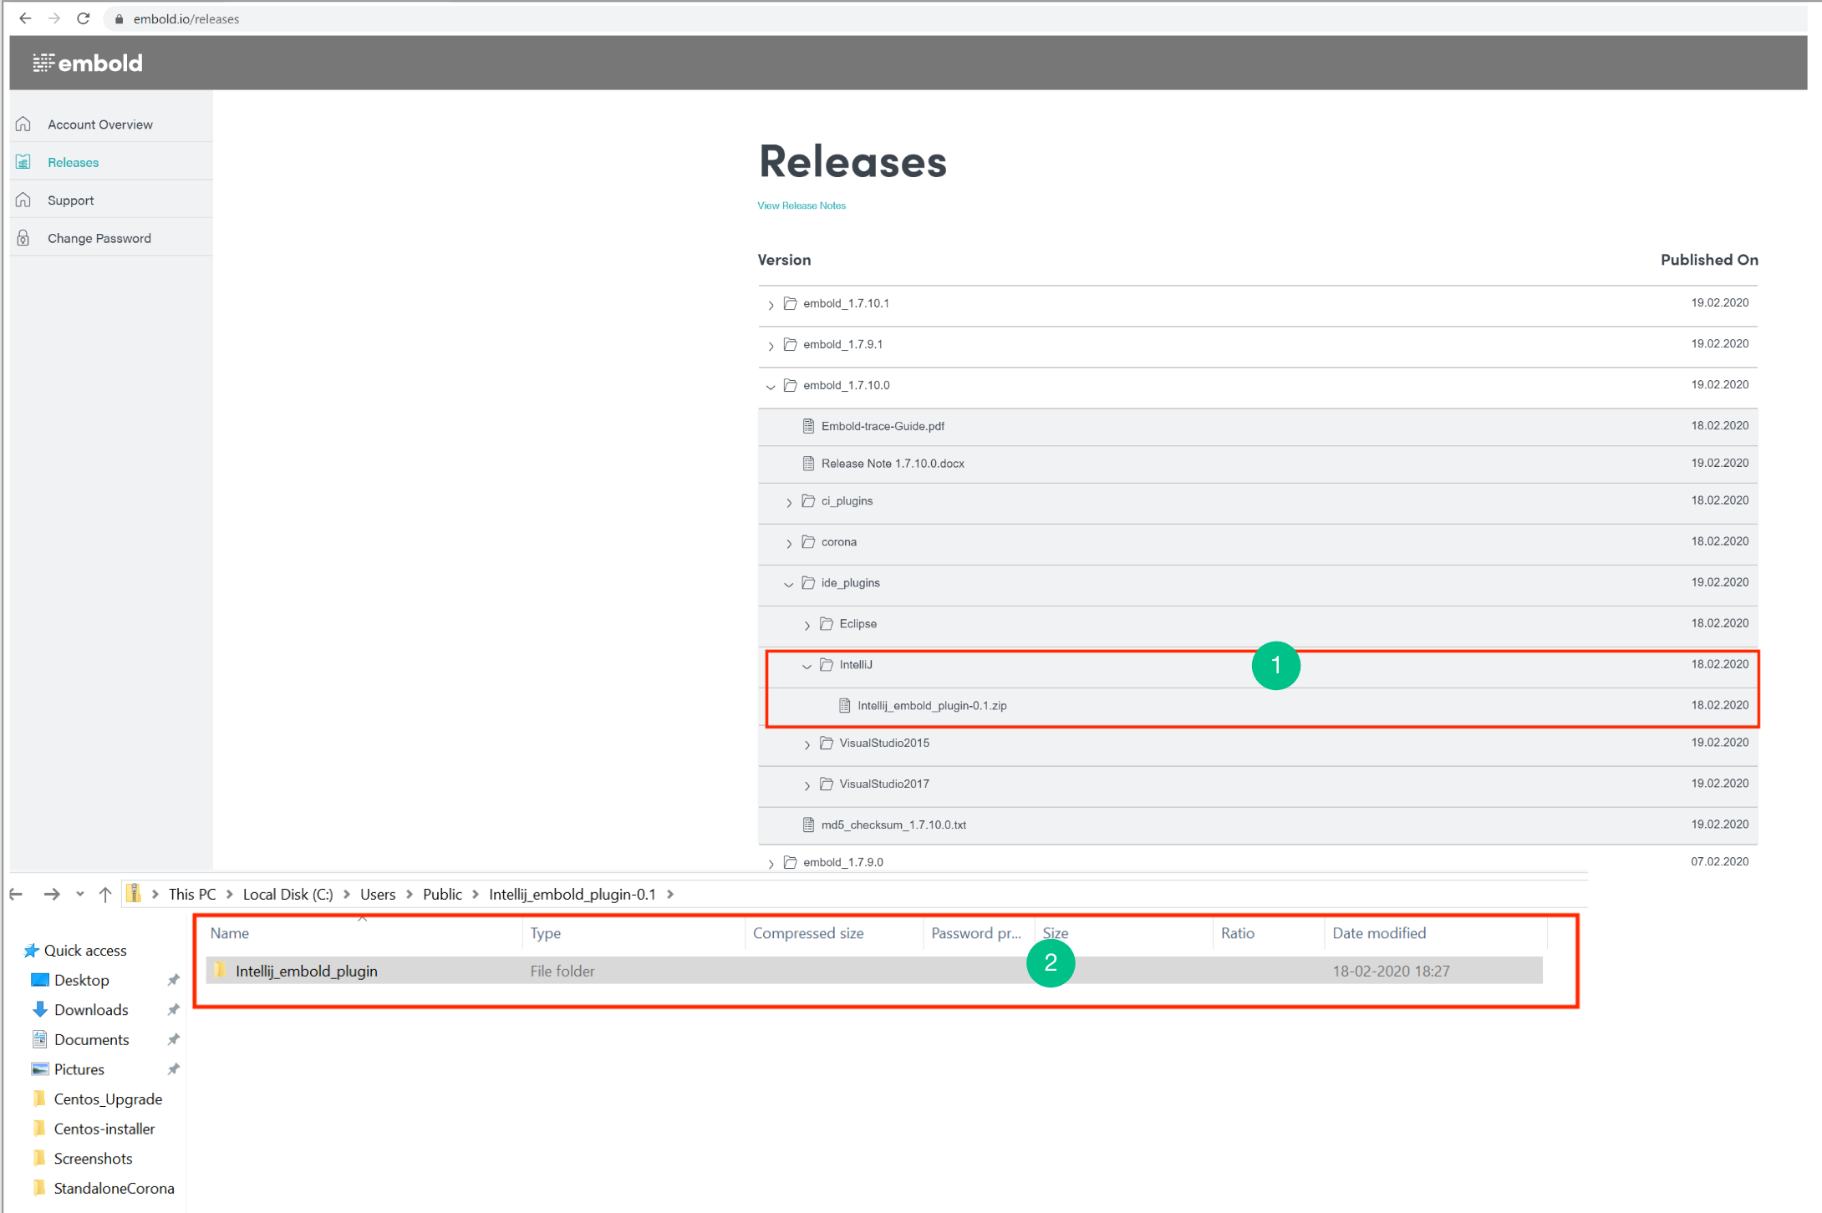Open Account Overview in sidebar

pos(99,124)
